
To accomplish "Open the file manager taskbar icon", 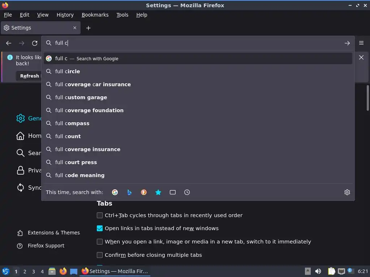I will coord(52,271).
